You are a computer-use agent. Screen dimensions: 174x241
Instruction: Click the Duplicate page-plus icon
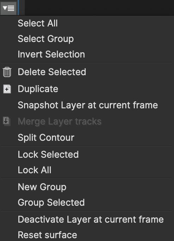[7, 89]
